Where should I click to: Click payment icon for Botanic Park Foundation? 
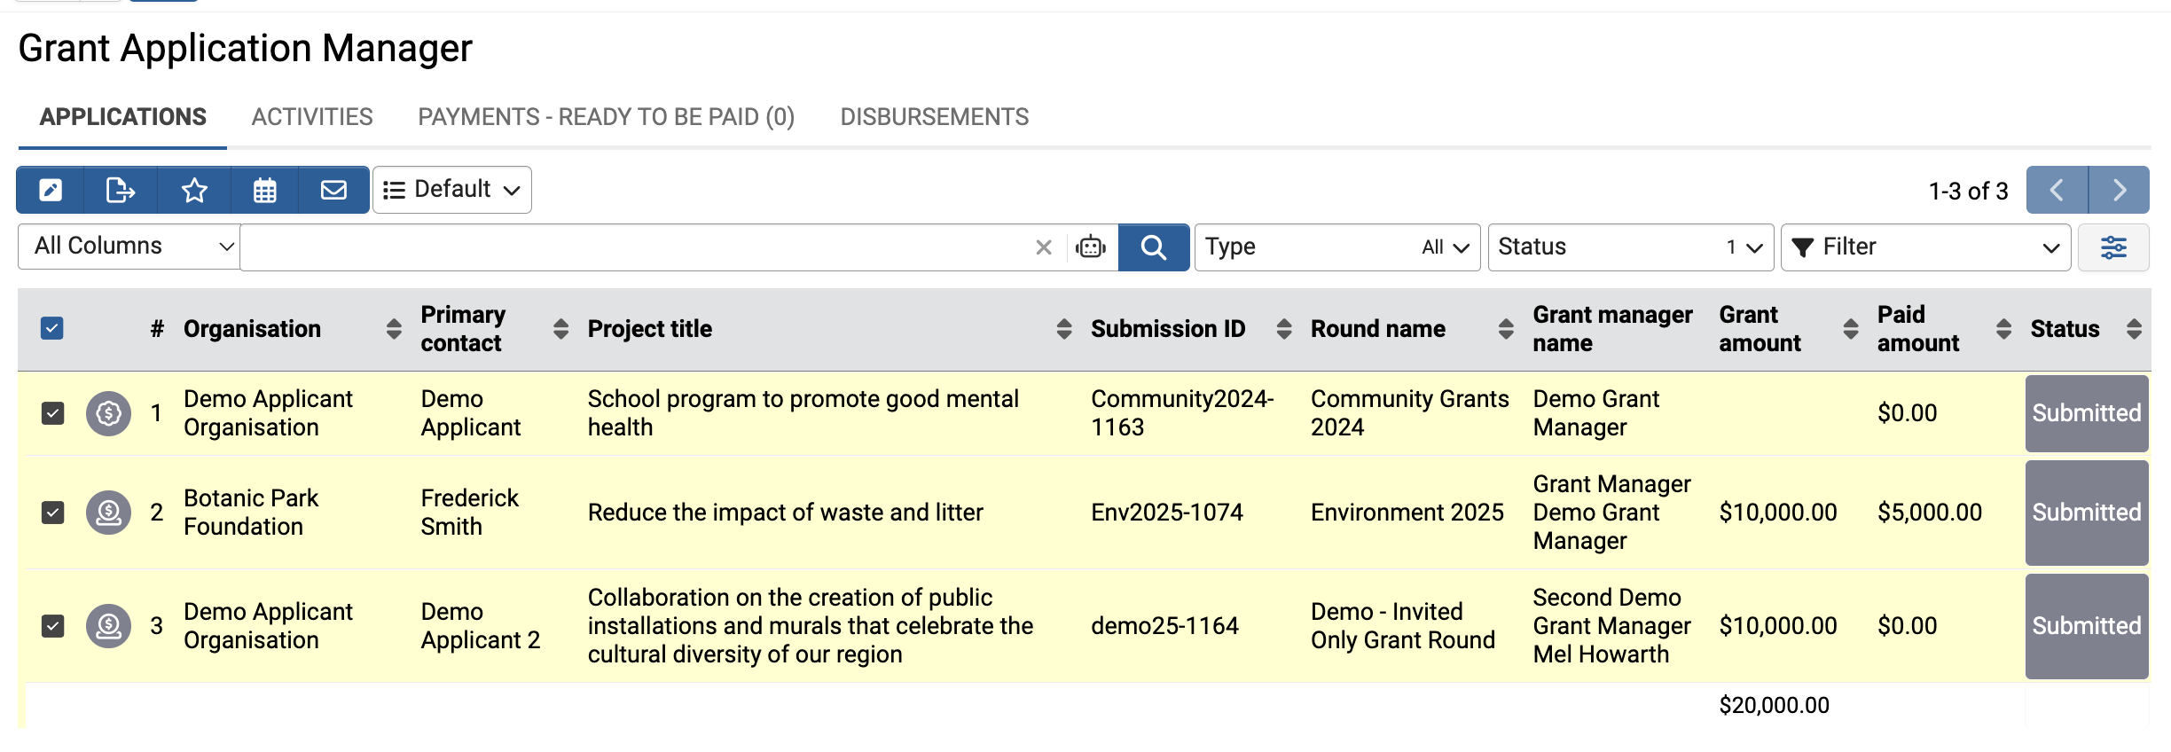point(108,513)
